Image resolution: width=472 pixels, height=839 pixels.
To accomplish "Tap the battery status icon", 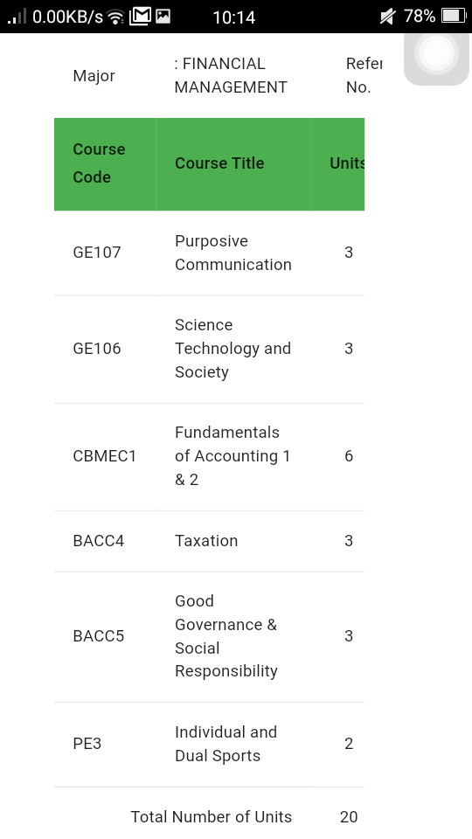I will click(x=454, y=16).
